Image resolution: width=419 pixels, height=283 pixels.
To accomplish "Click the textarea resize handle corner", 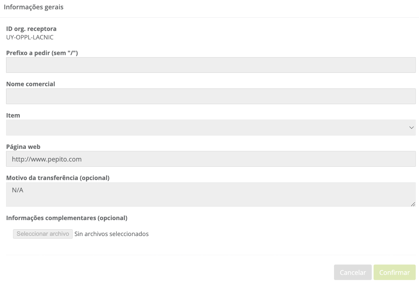I will pos(413,204).
